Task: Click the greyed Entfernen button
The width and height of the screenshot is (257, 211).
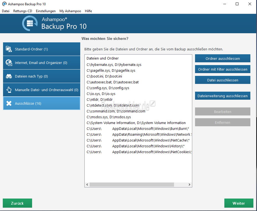Action: click(223, 122)
